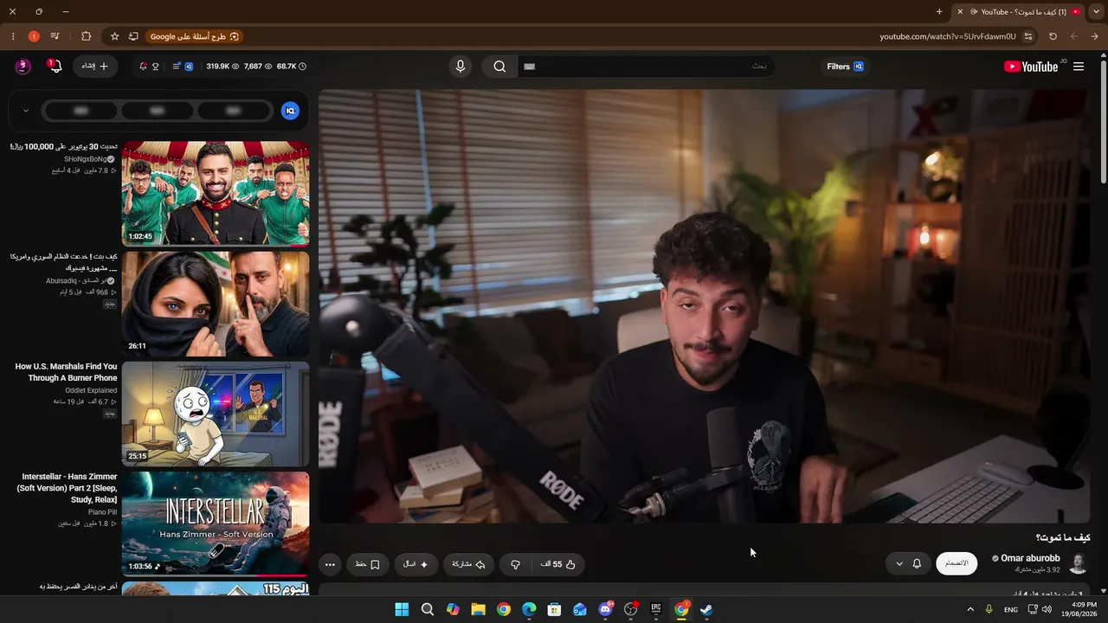Click the Omar aburobb channel avatar

pos(1079,563)
